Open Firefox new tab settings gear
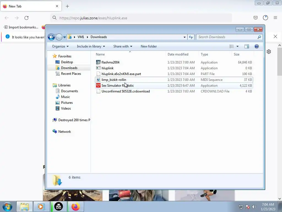 coord(269,52)
